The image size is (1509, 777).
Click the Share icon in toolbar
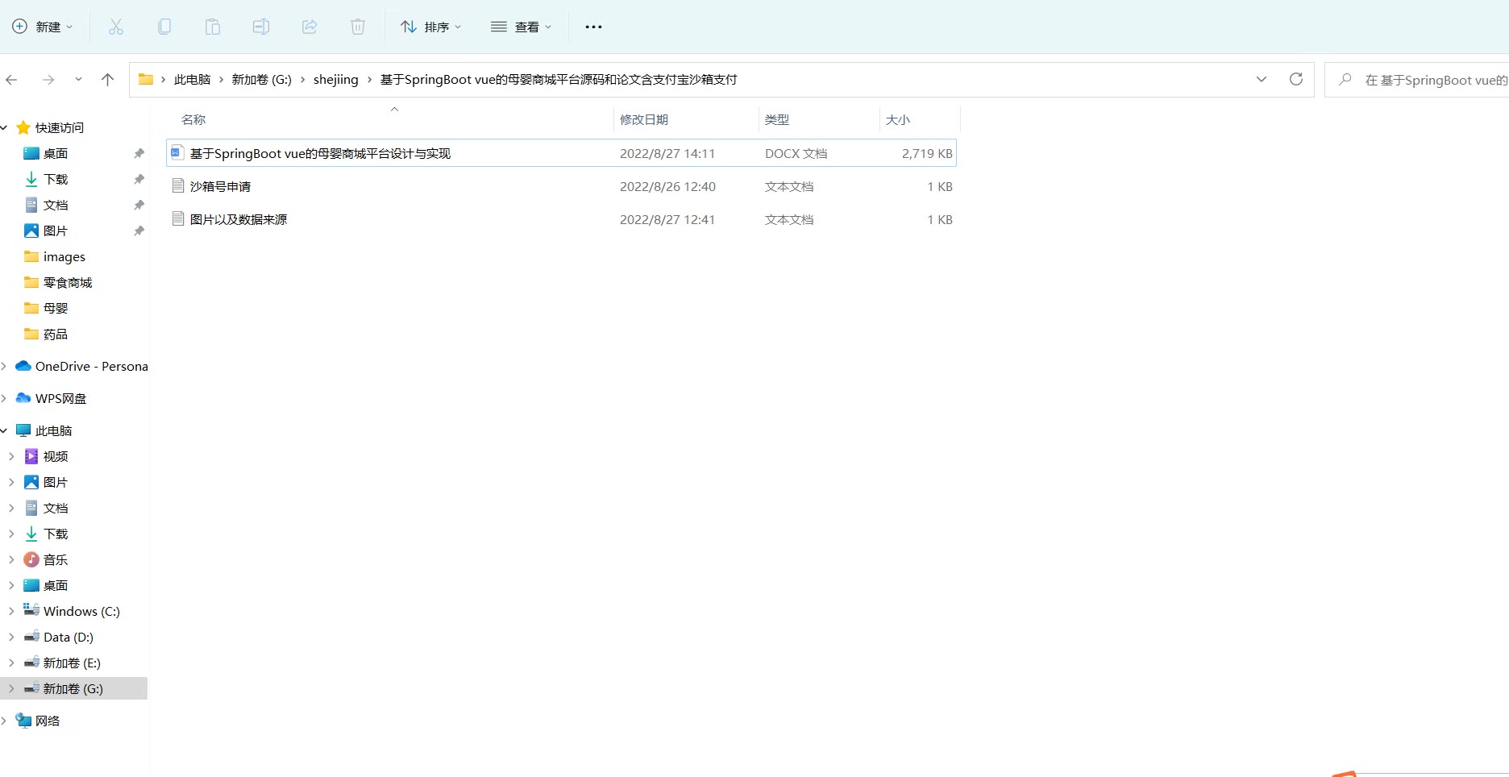[x=310, y=27]
